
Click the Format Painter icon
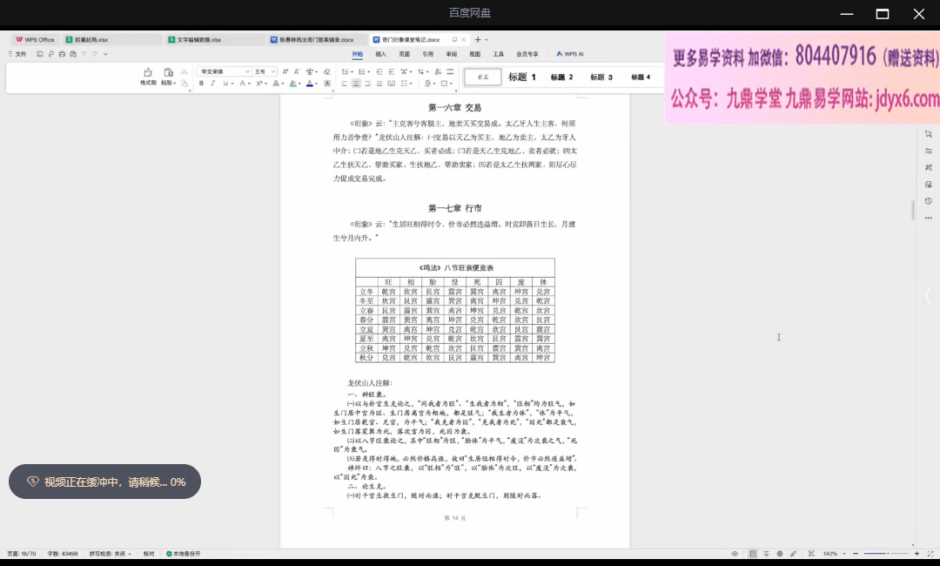[147, 75]
